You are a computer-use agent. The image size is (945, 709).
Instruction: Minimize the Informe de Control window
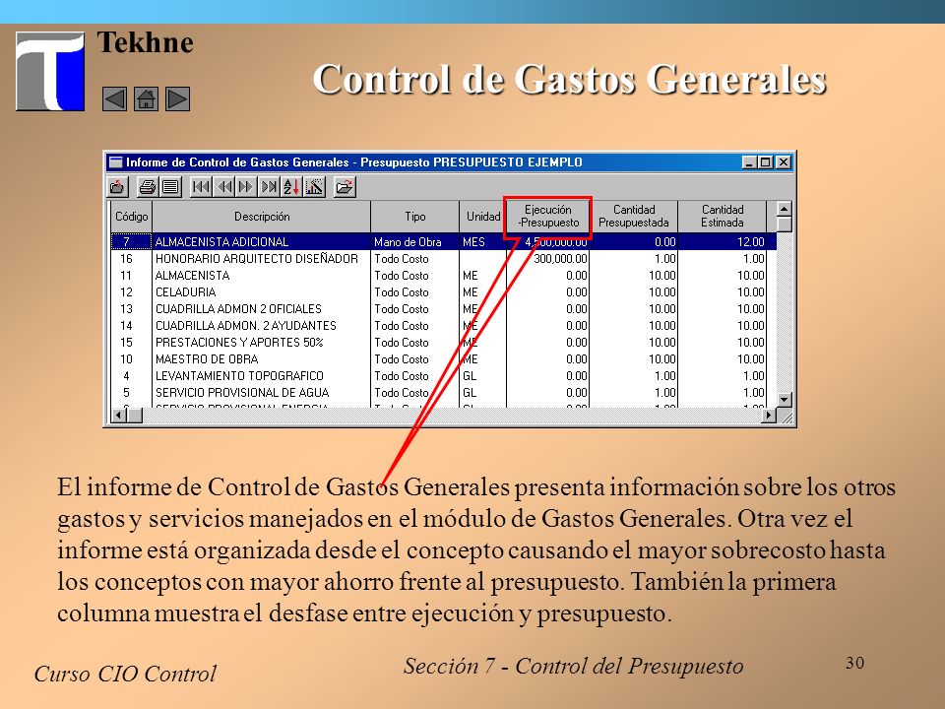(749, 162)
